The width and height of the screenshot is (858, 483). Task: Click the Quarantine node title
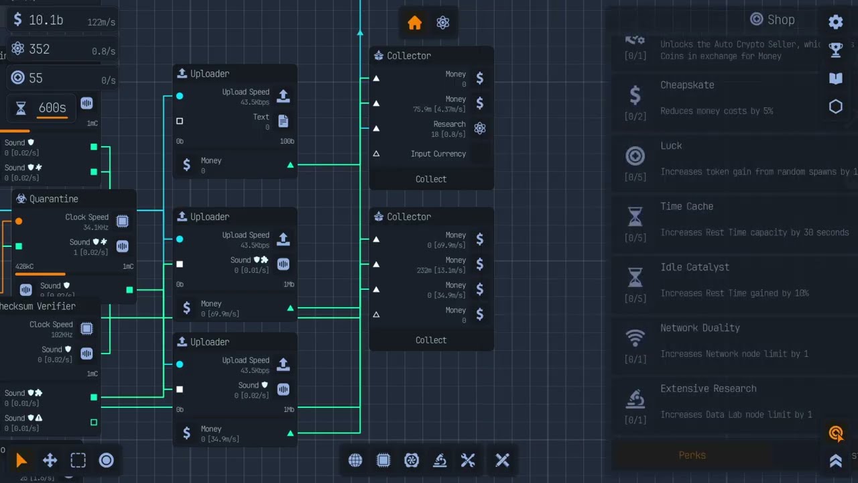point(54,199)
